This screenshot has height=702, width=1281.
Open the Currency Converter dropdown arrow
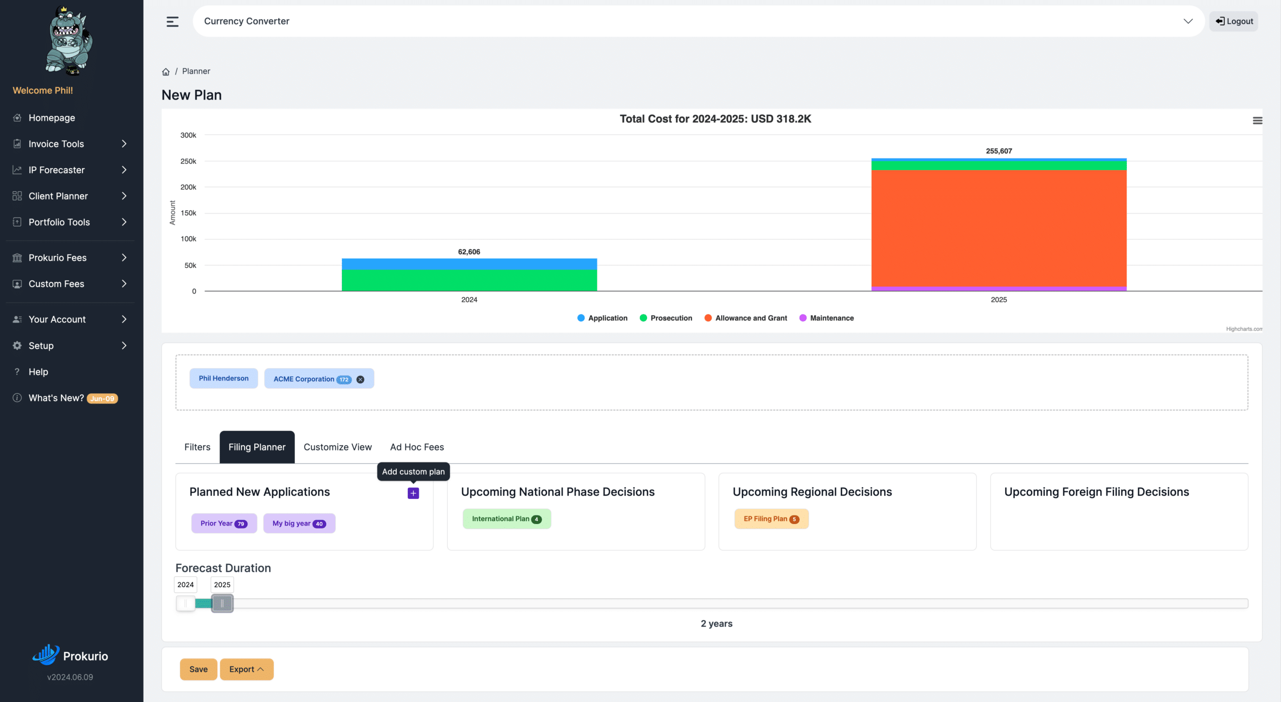coord(1188,21)
